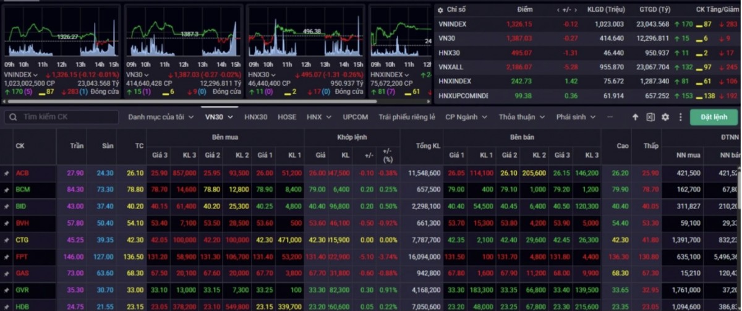Open settings via the toolbar gear icon

click(665, 117)
